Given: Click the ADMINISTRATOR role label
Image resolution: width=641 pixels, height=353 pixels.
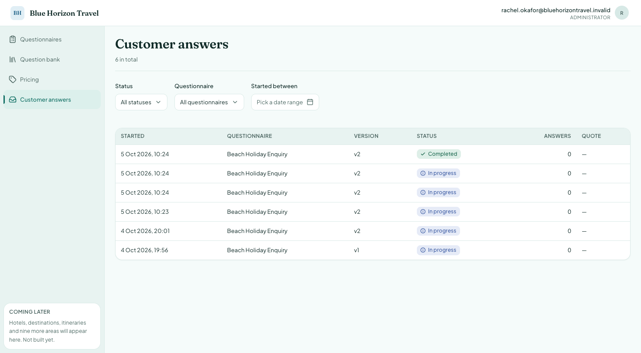Looking at the screenshot, I should click(x=590, y=18).
